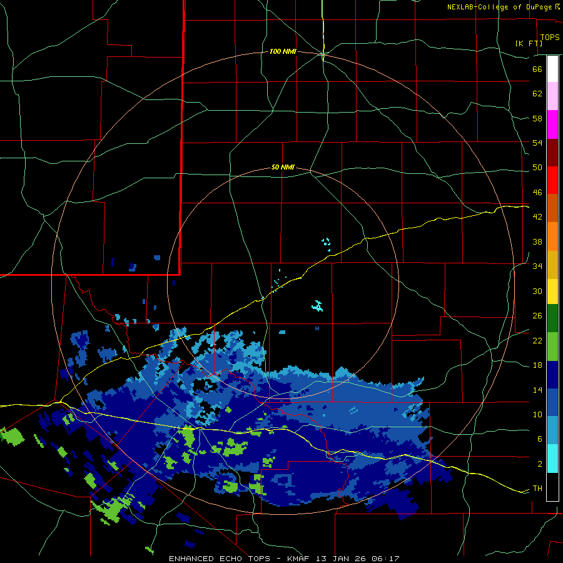
Task: Click the orange swatch between 42 and 38
Action: (552, 236)
